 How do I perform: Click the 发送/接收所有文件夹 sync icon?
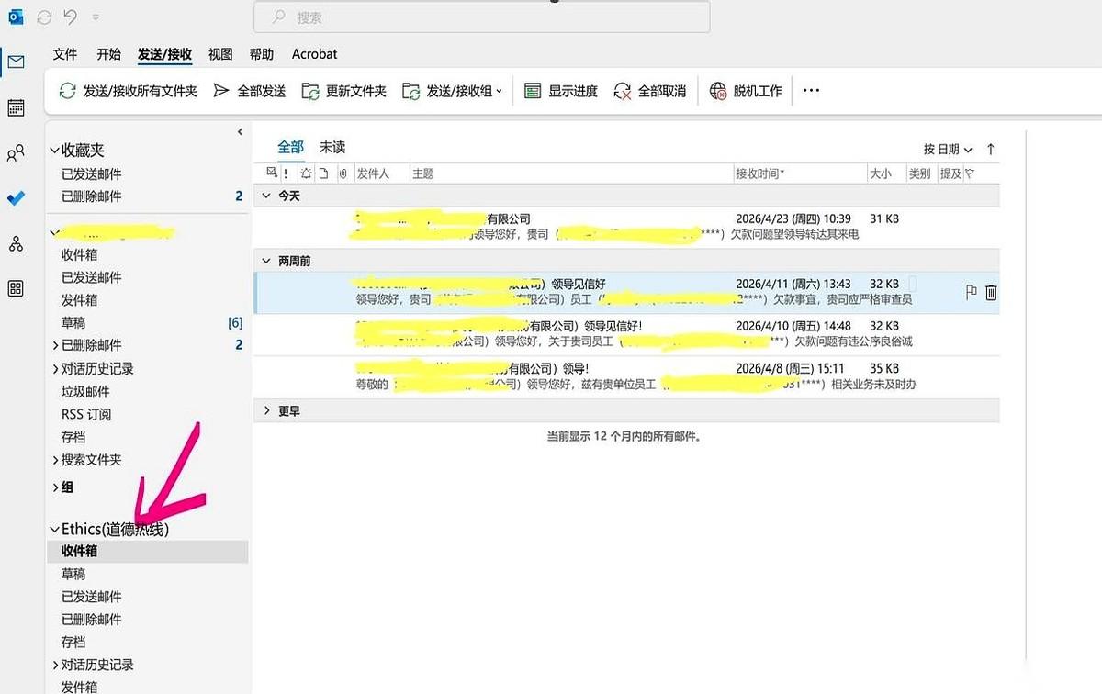click(x=67, y=90)
